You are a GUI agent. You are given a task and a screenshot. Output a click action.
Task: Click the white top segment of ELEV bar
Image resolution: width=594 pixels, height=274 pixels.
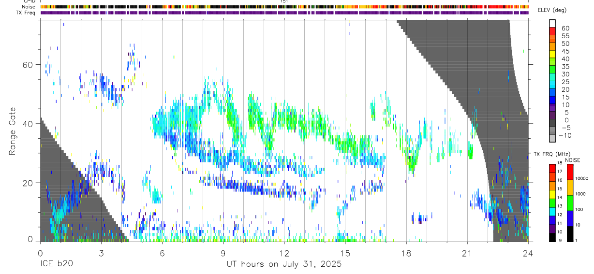tap(553, 24)
